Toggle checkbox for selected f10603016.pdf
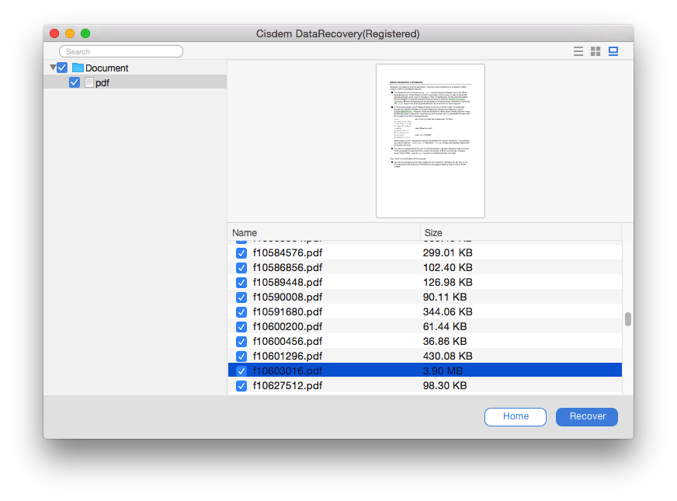This screenshot has height=501, width=677. pos(241,371)
